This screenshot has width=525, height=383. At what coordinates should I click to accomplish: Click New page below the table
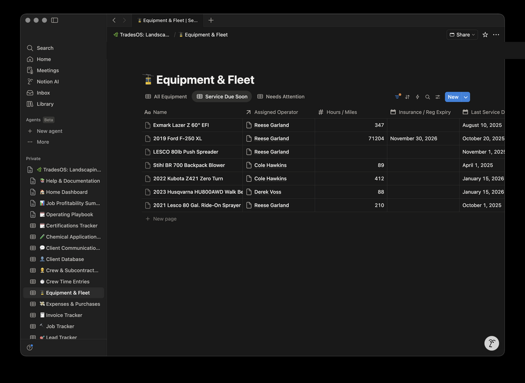click(165, 219)
